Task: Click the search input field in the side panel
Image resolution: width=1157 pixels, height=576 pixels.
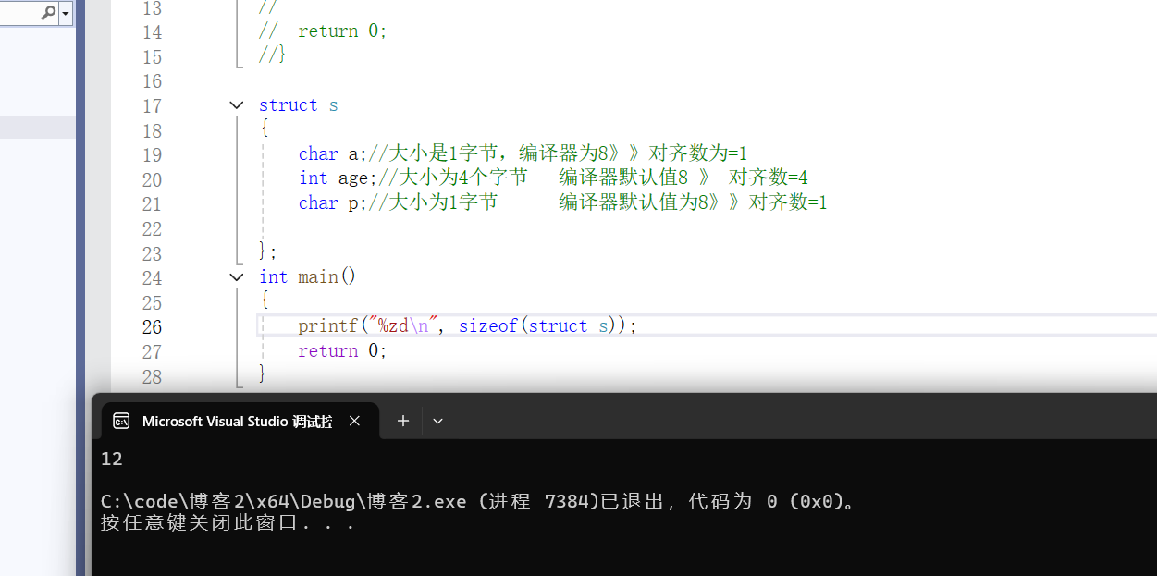Action: (18, 13)
